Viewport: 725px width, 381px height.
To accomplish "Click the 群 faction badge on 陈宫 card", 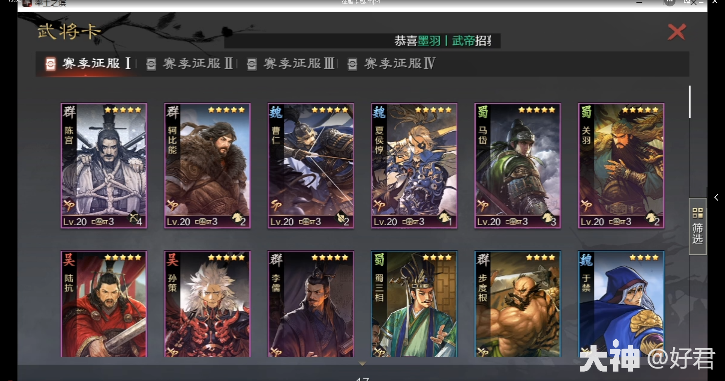I will (69, 112).
